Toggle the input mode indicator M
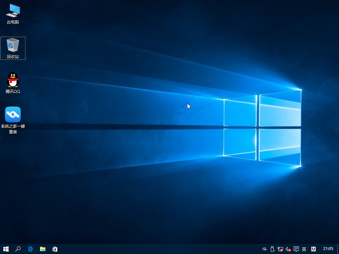 click(x=313, y=249)
